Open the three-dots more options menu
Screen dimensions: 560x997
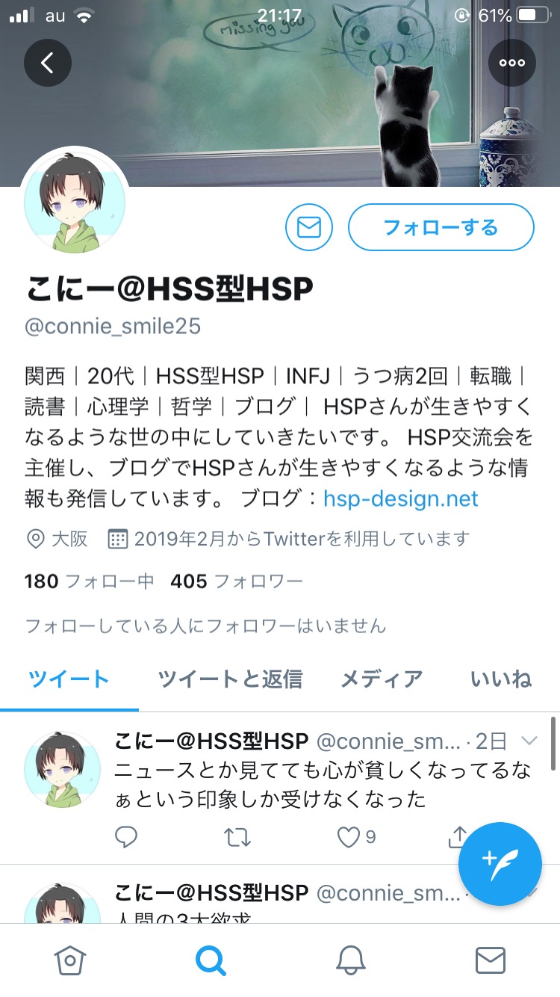[x=512, y=63]
